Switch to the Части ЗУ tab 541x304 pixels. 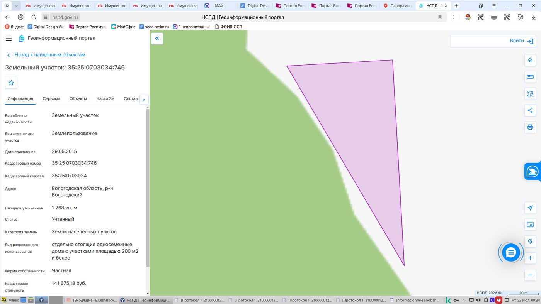point(105,98)
